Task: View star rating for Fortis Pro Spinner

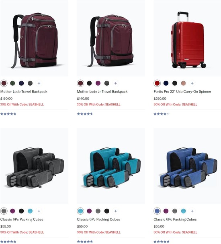Action: 162,114
